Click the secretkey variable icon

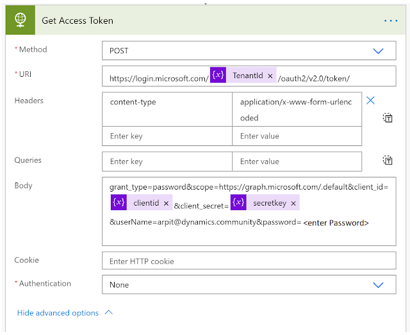(238, 203)
